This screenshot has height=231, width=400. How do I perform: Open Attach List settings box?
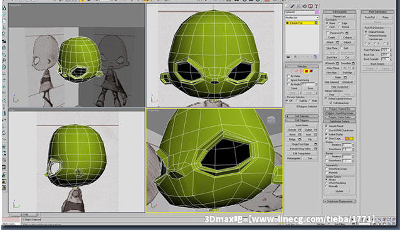tap(337, 43)
